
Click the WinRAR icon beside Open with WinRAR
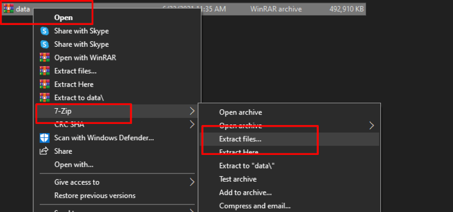click(x=45, y=58)
